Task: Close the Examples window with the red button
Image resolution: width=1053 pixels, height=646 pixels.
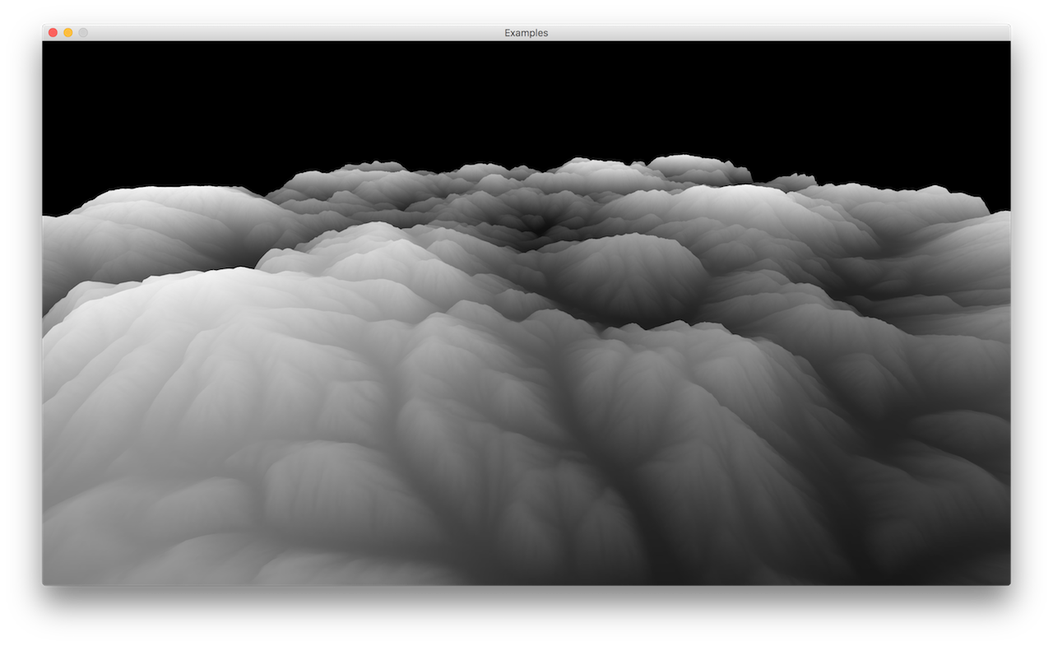Action: coord(53,33)
